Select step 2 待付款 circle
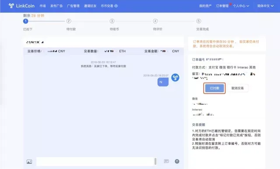This screenshot has width=280, height=169. tap(69, 21)
